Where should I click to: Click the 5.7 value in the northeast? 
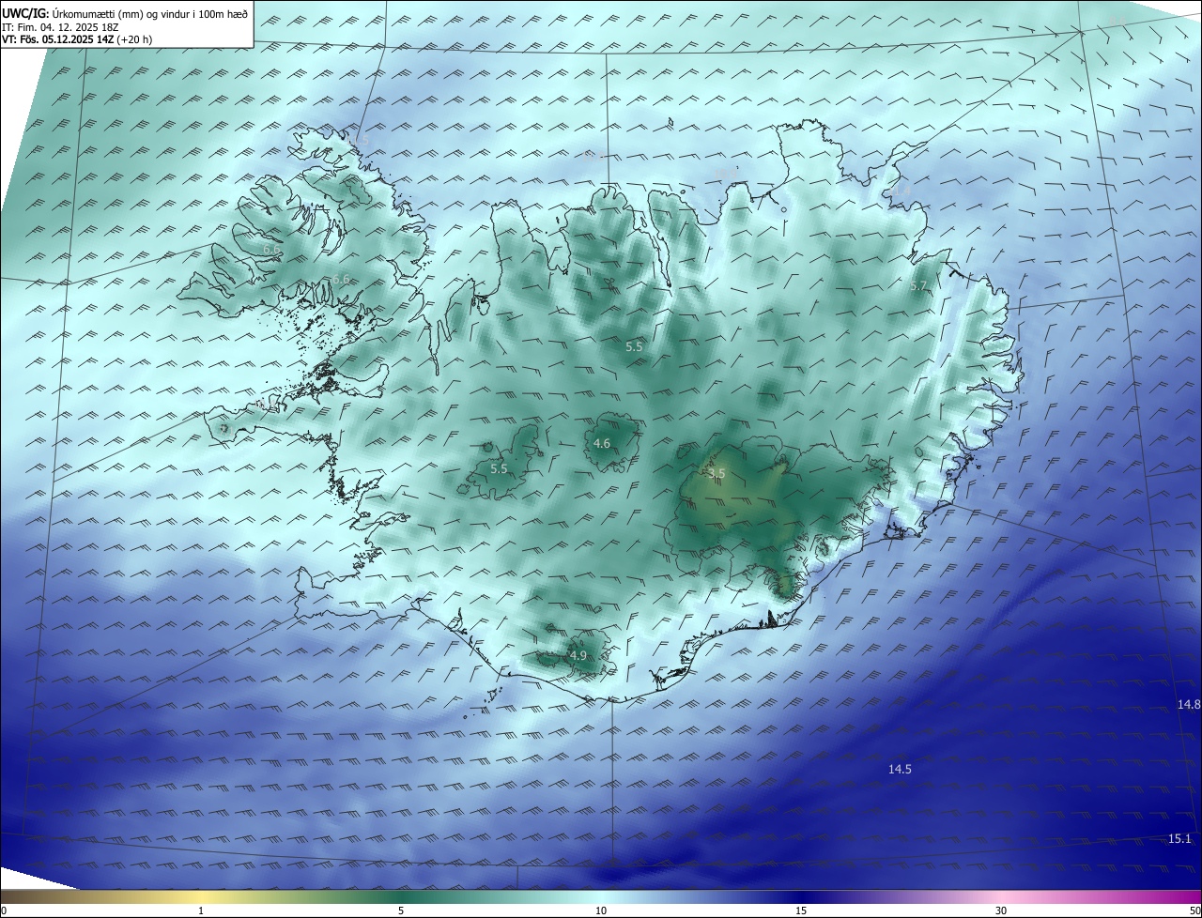point(918,285)
